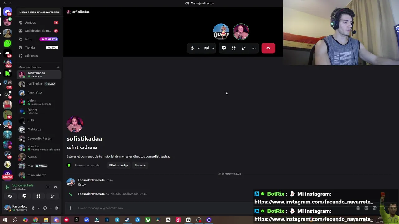Click FacundoNavarrete name on Estoy message

[x=91, y=180]
